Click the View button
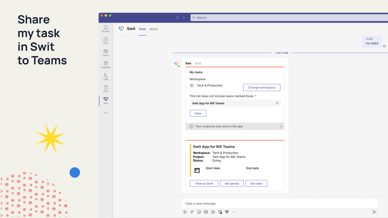Viewport: 388px width, 218px height. click(x=198, y=113)
